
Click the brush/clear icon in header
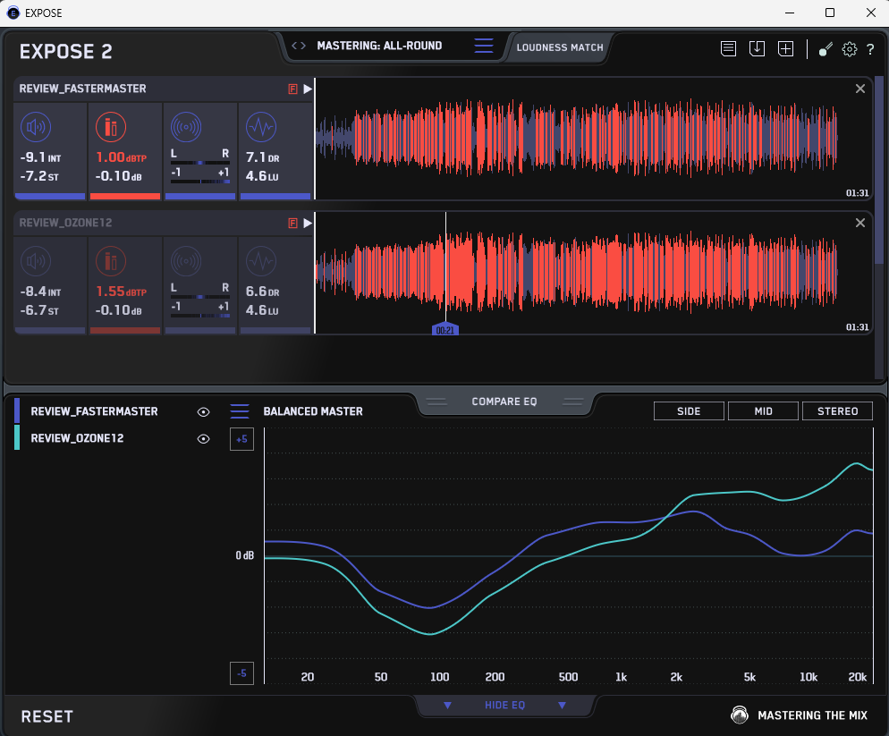point(825,50)
